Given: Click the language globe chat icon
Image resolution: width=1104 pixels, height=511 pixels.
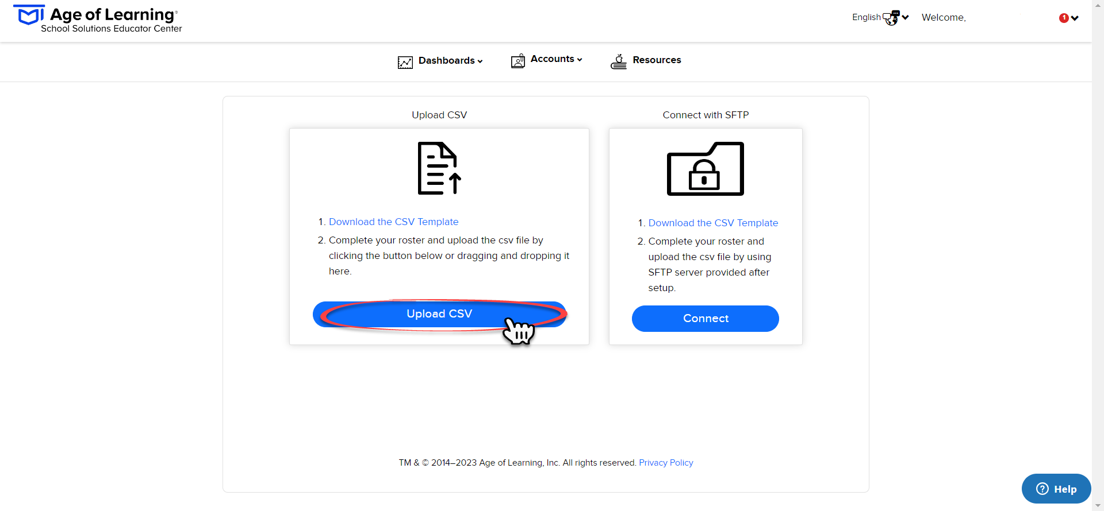Looking at the screenshot, I should click(891, 18).
